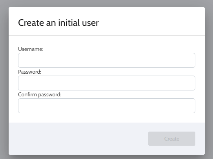The height and width of the screenshot is (159, 213).
Task: Click the 'Username:' label text
Action: pos(31,49)
